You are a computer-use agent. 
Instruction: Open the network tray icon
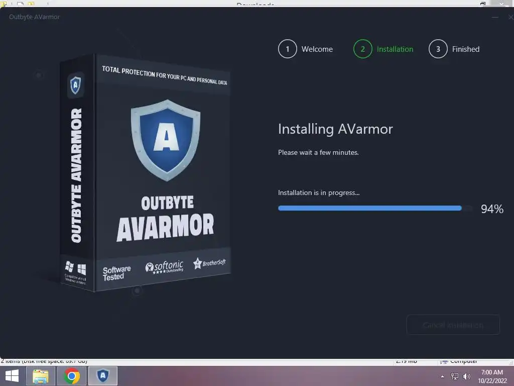coord(455,376)
